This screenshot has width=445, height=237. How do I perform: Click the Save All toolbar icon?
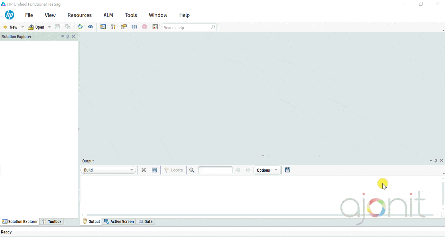click(68, 27)
